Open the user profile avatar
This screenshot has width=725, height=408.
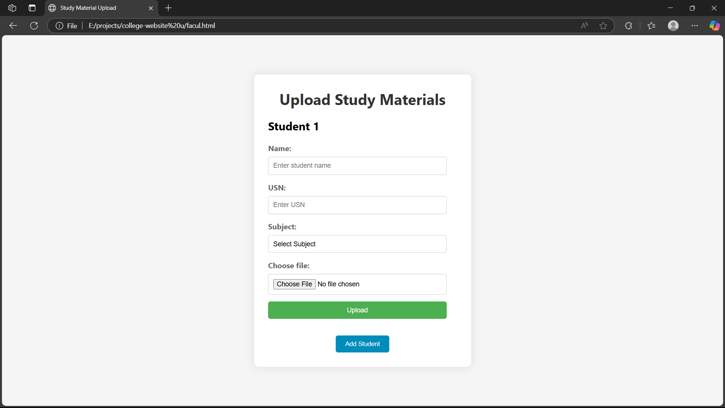point(673,26)
